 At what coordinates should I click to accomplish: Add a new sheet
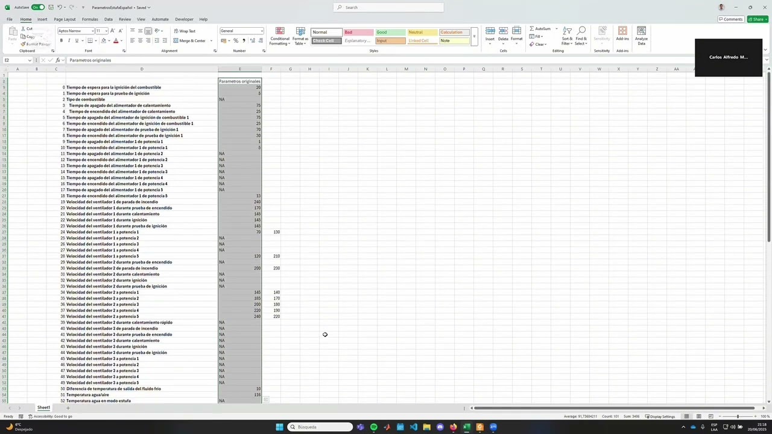coord(68,408)
